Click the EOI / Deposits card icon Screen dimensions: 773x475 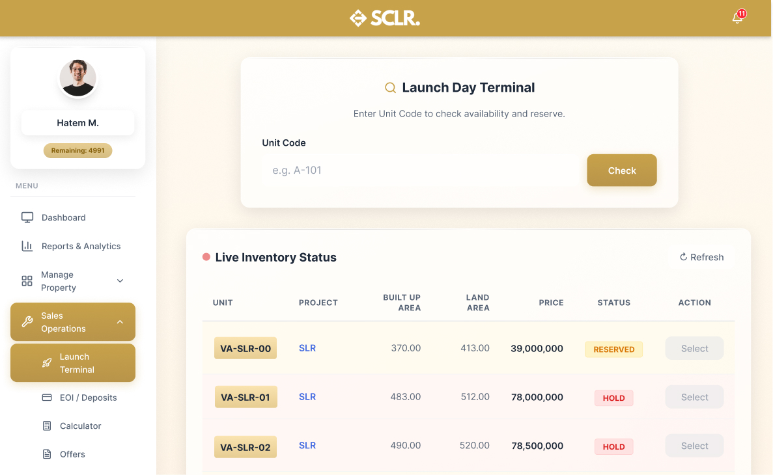[47, 398]
